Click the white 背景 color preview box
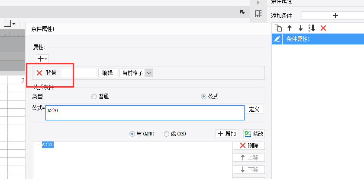The width and height of the screenshot is (364, 179). tap(78, 73)
